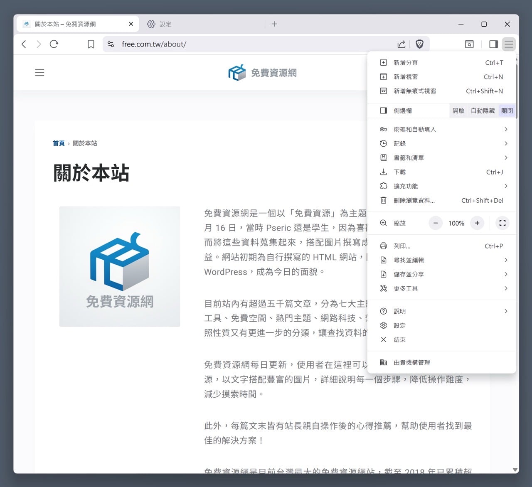Open the website hamburger menu

click(39, 73)
